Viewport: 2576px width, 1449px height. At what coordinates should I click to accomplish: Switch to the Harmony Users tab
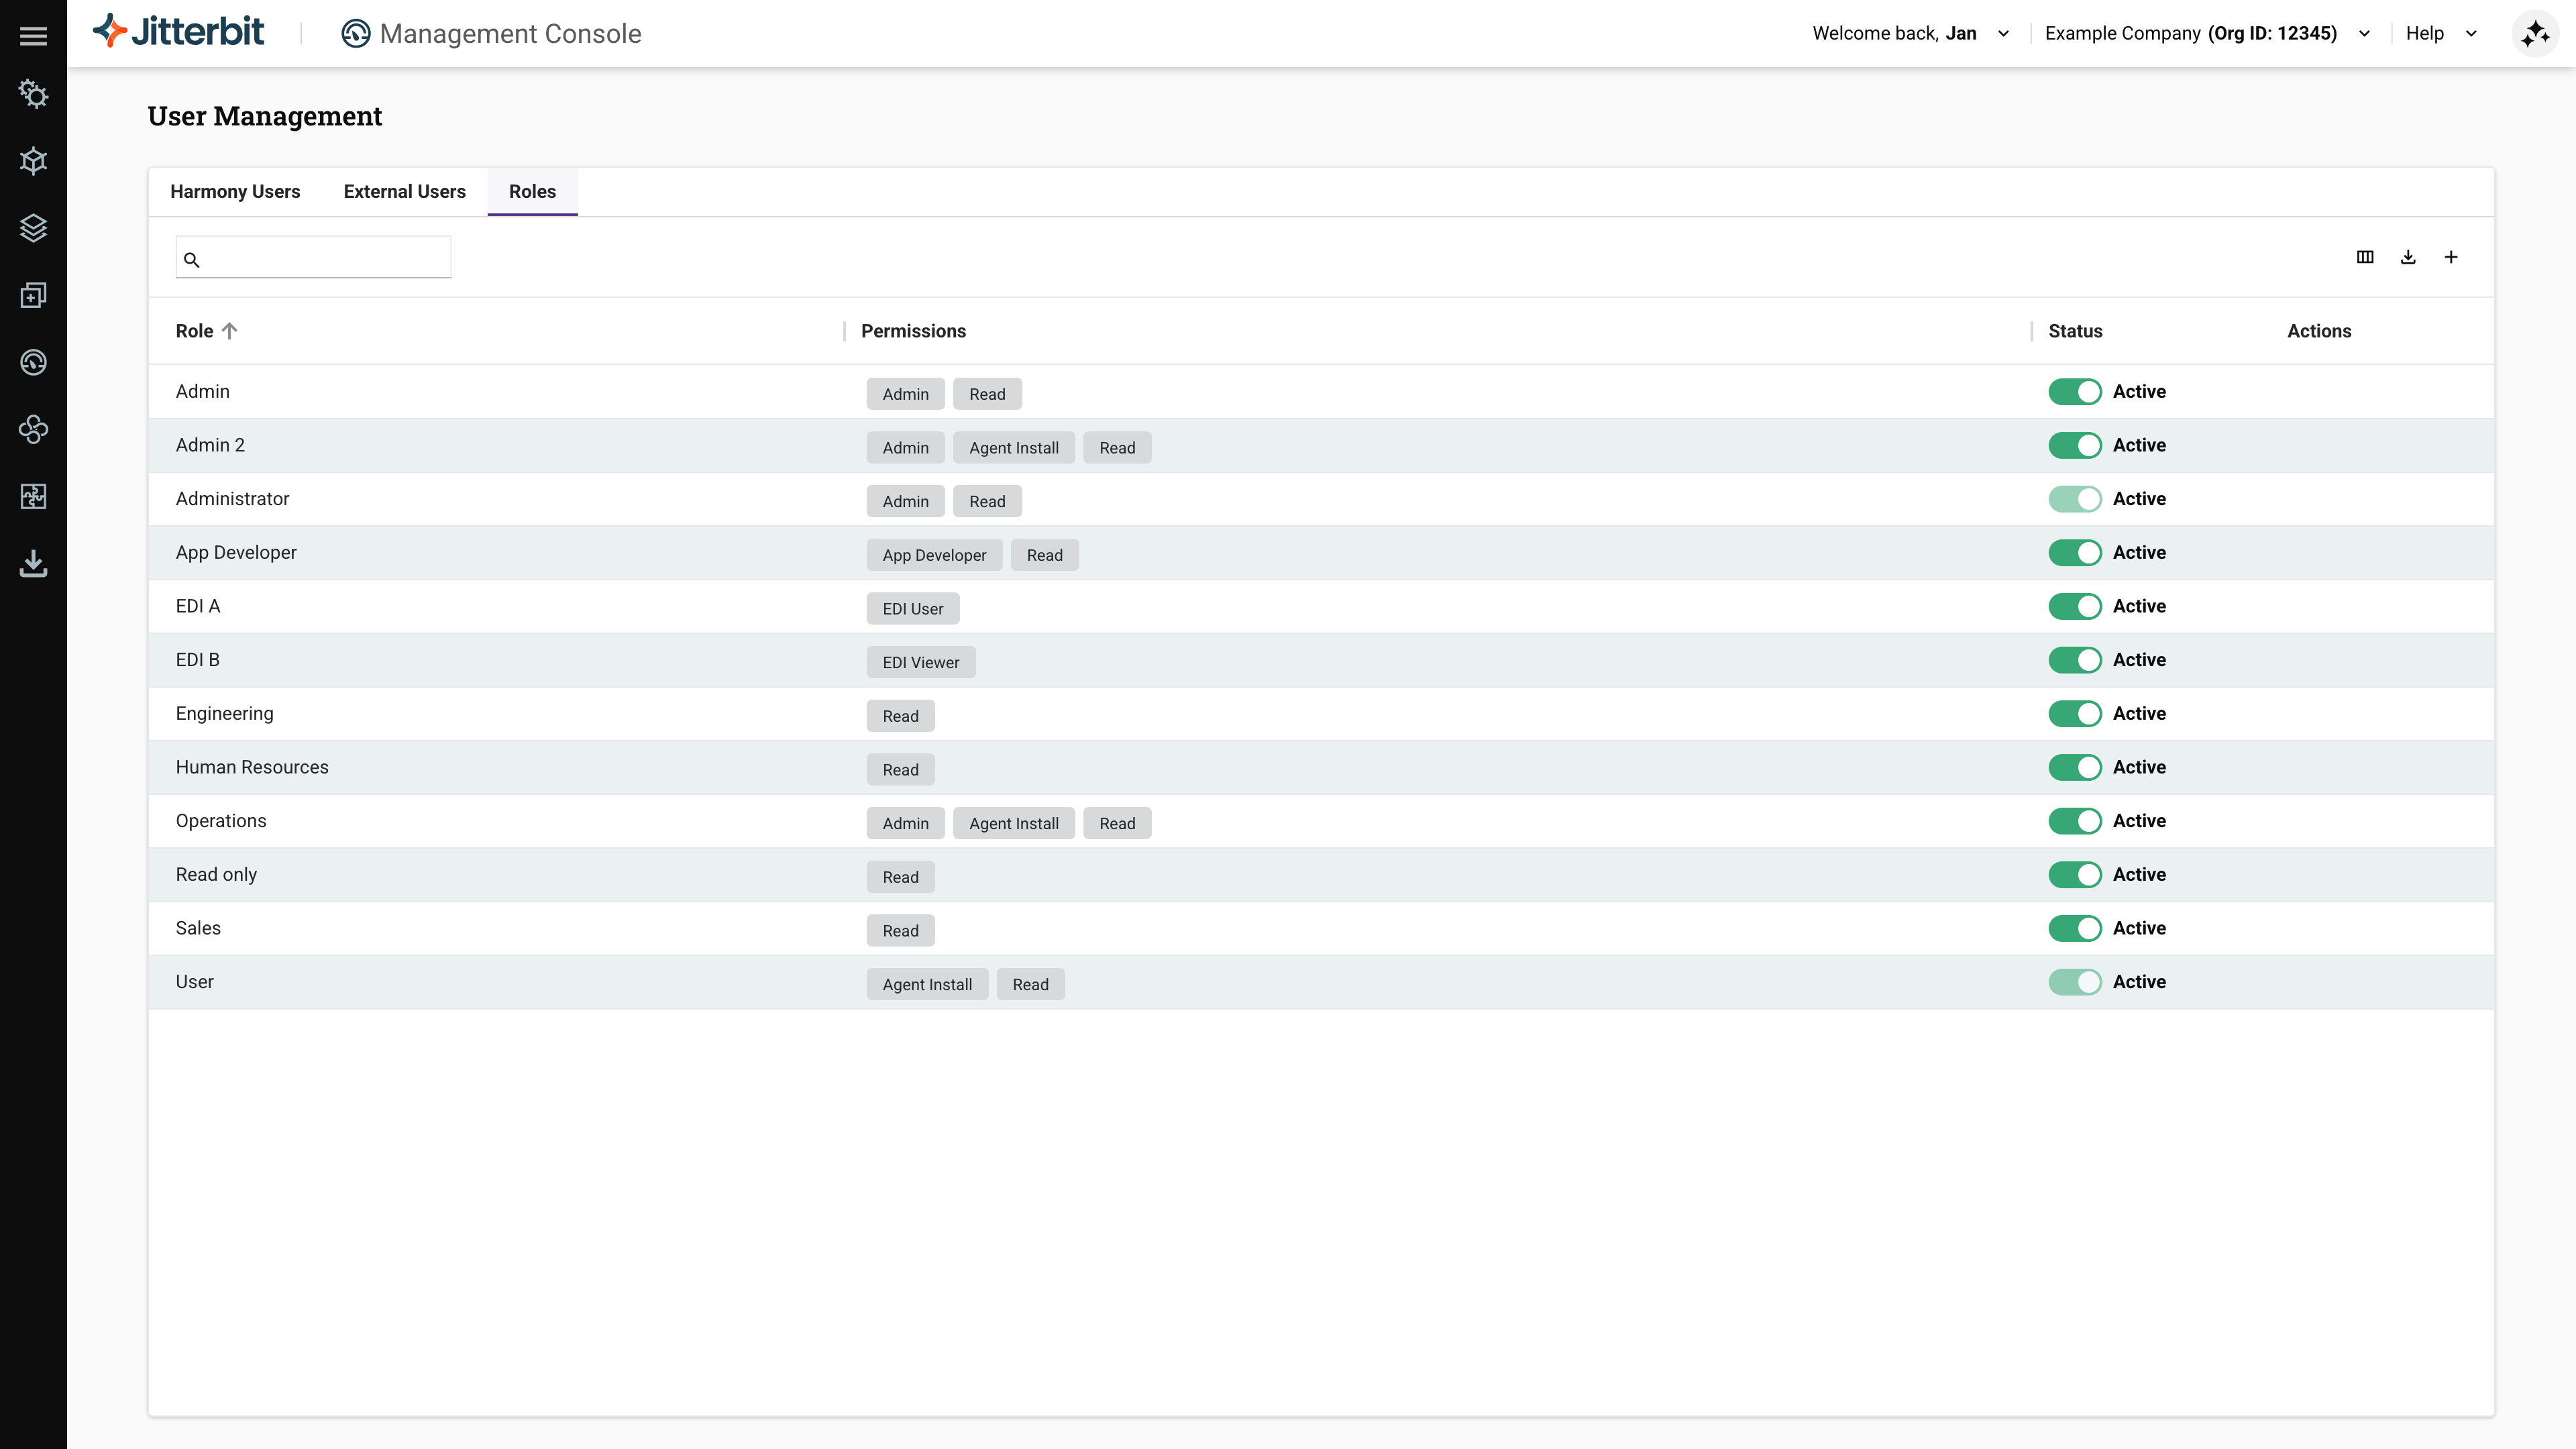click(x=235, y=191)
